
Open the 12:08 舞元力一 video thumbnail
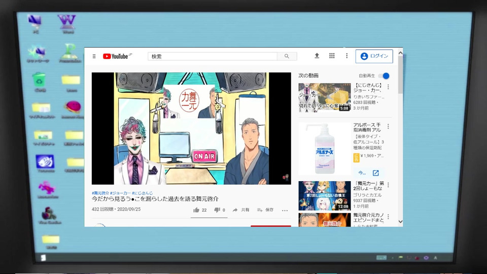pos(325,196)
